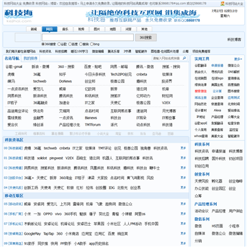Switch to the 新闻 search tab
Screen dimensions: 247x247
pos(34,30)
